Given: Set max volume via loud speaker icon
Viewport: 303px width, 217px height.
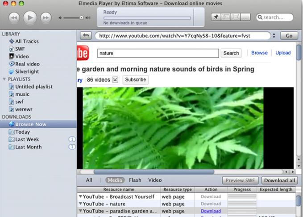Looking at the screenshot, I should [x=88, y=18].
